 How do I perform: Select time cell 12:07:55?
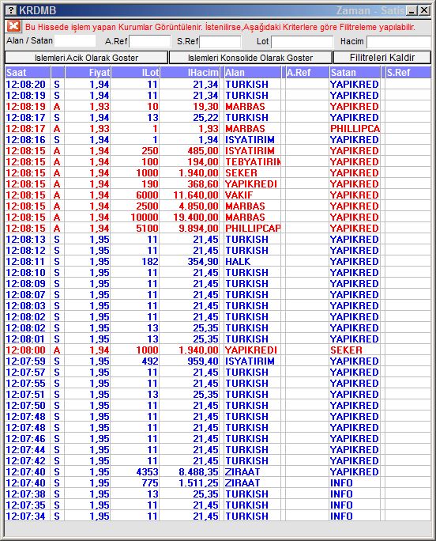click(26, 384)
